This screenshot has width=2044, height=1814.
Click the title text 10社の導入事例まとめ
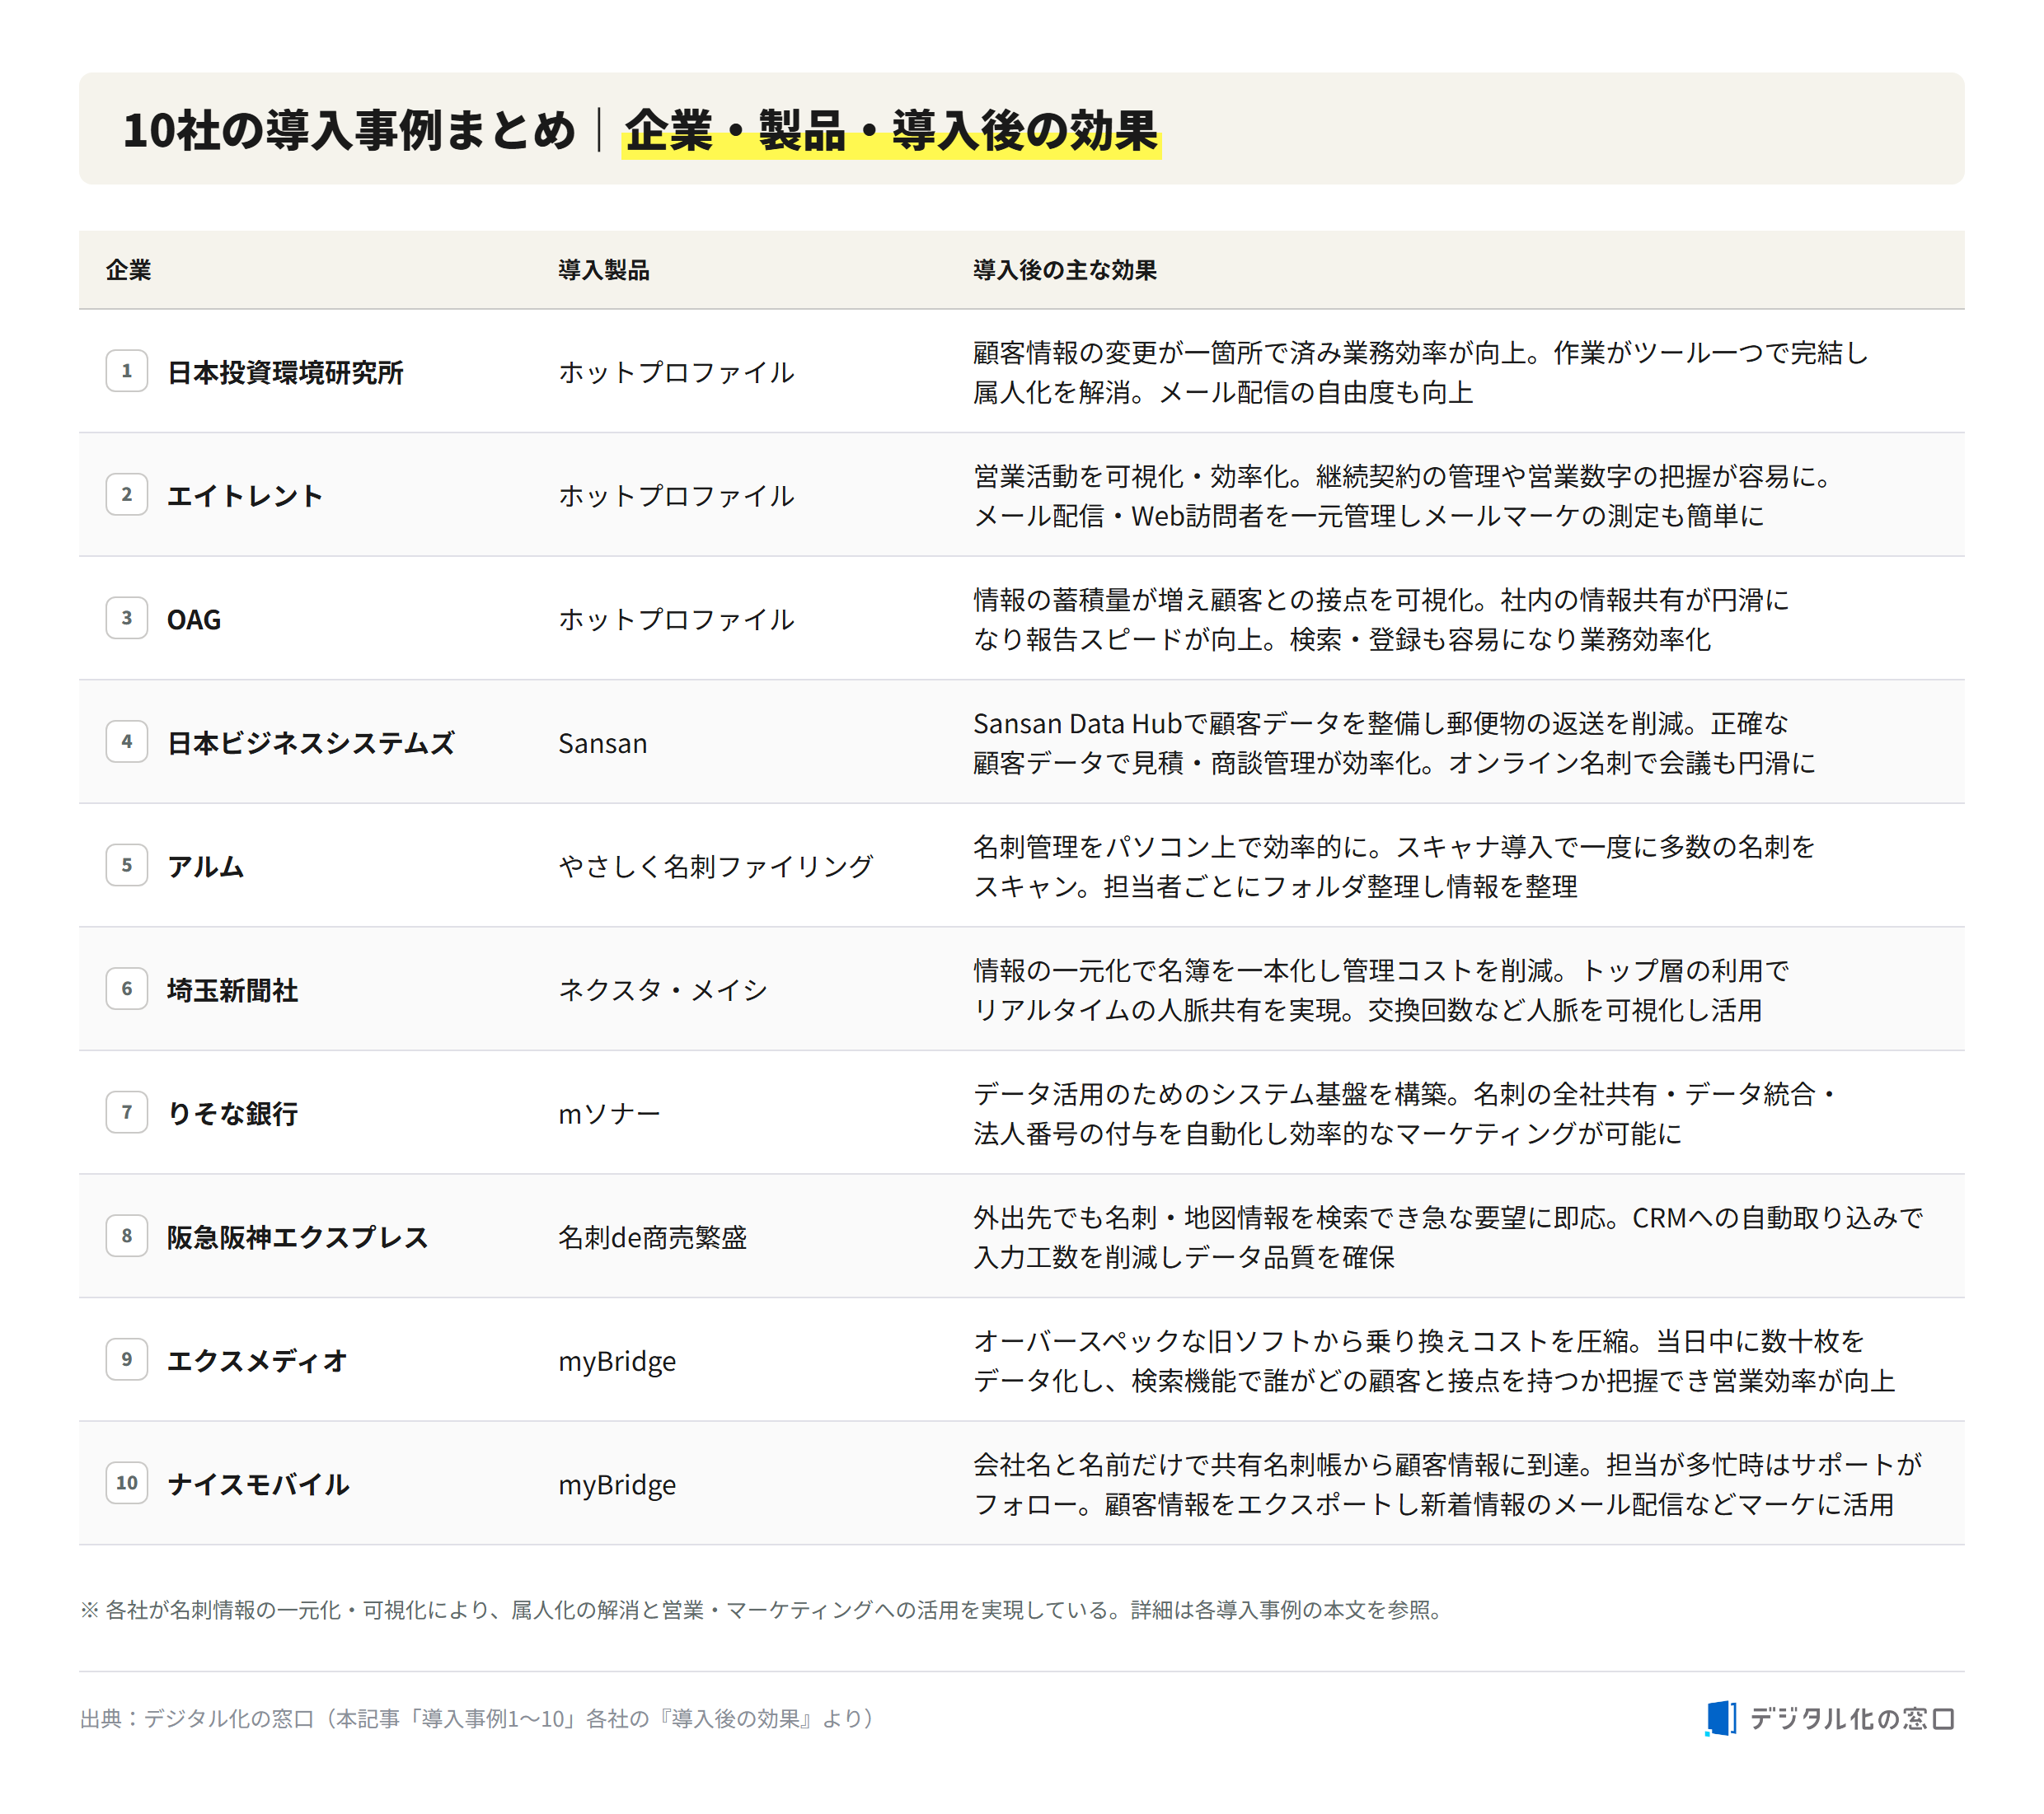pos(349,131)
